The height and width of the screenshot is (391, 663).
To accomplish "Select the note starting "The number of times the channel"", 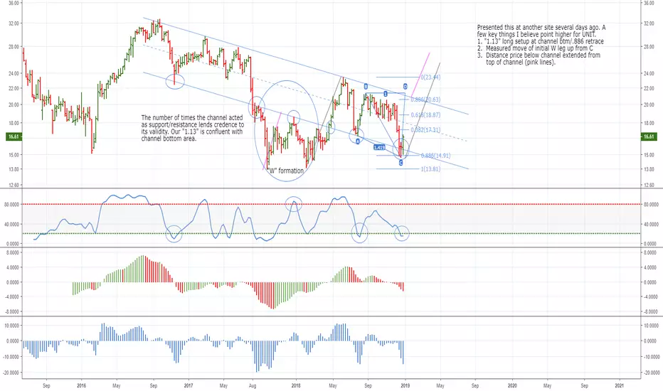I will [x=192, y=128].
